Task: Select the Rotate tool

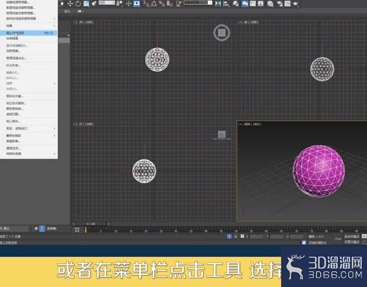Action: pos(78,3)
